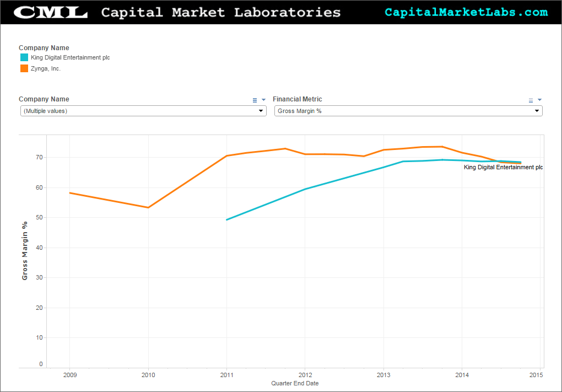
Task: Click the 2010 x-axis label
Action: point(148,375)
